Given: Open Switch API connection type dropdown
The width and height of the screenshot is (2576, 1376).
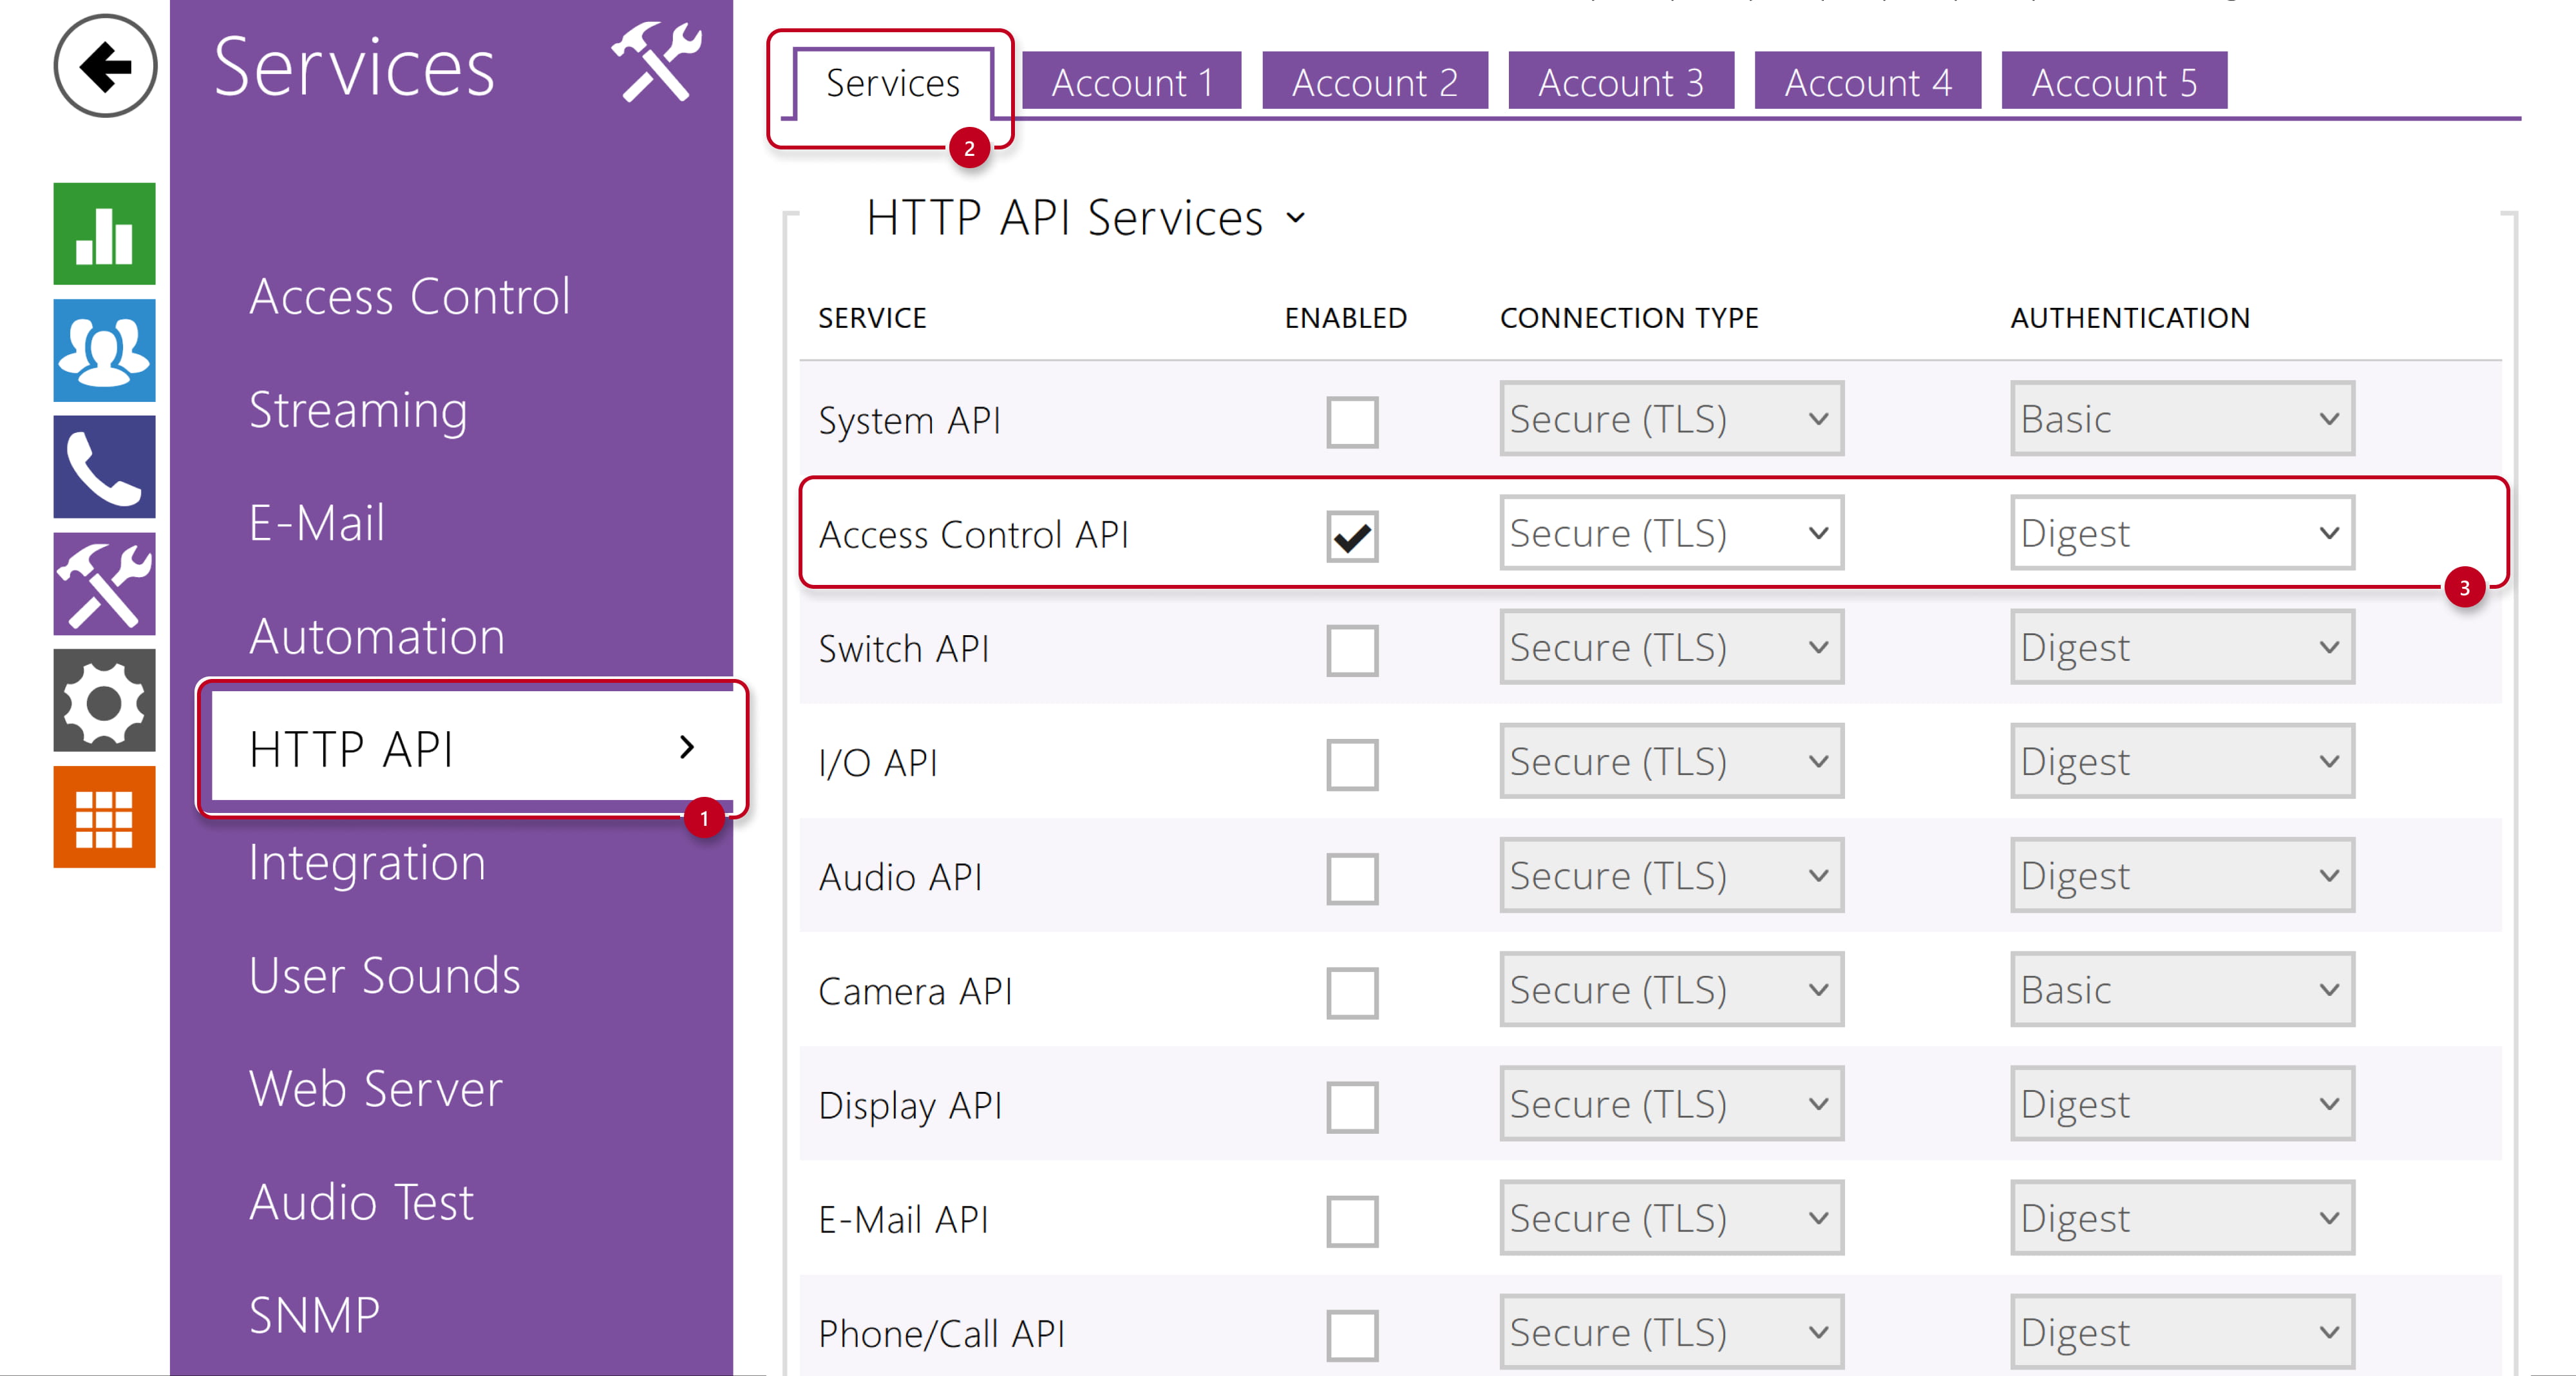Looking at the screenshot, I should pyautogui.click(x=1671, y=647).
